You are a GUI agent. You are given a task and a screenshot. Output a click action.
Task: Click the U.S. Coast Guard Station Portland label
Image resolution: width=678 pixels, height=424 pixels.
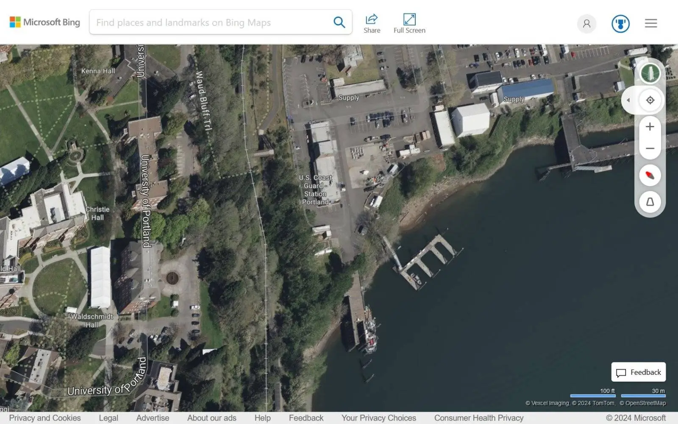tap(315, 190)
